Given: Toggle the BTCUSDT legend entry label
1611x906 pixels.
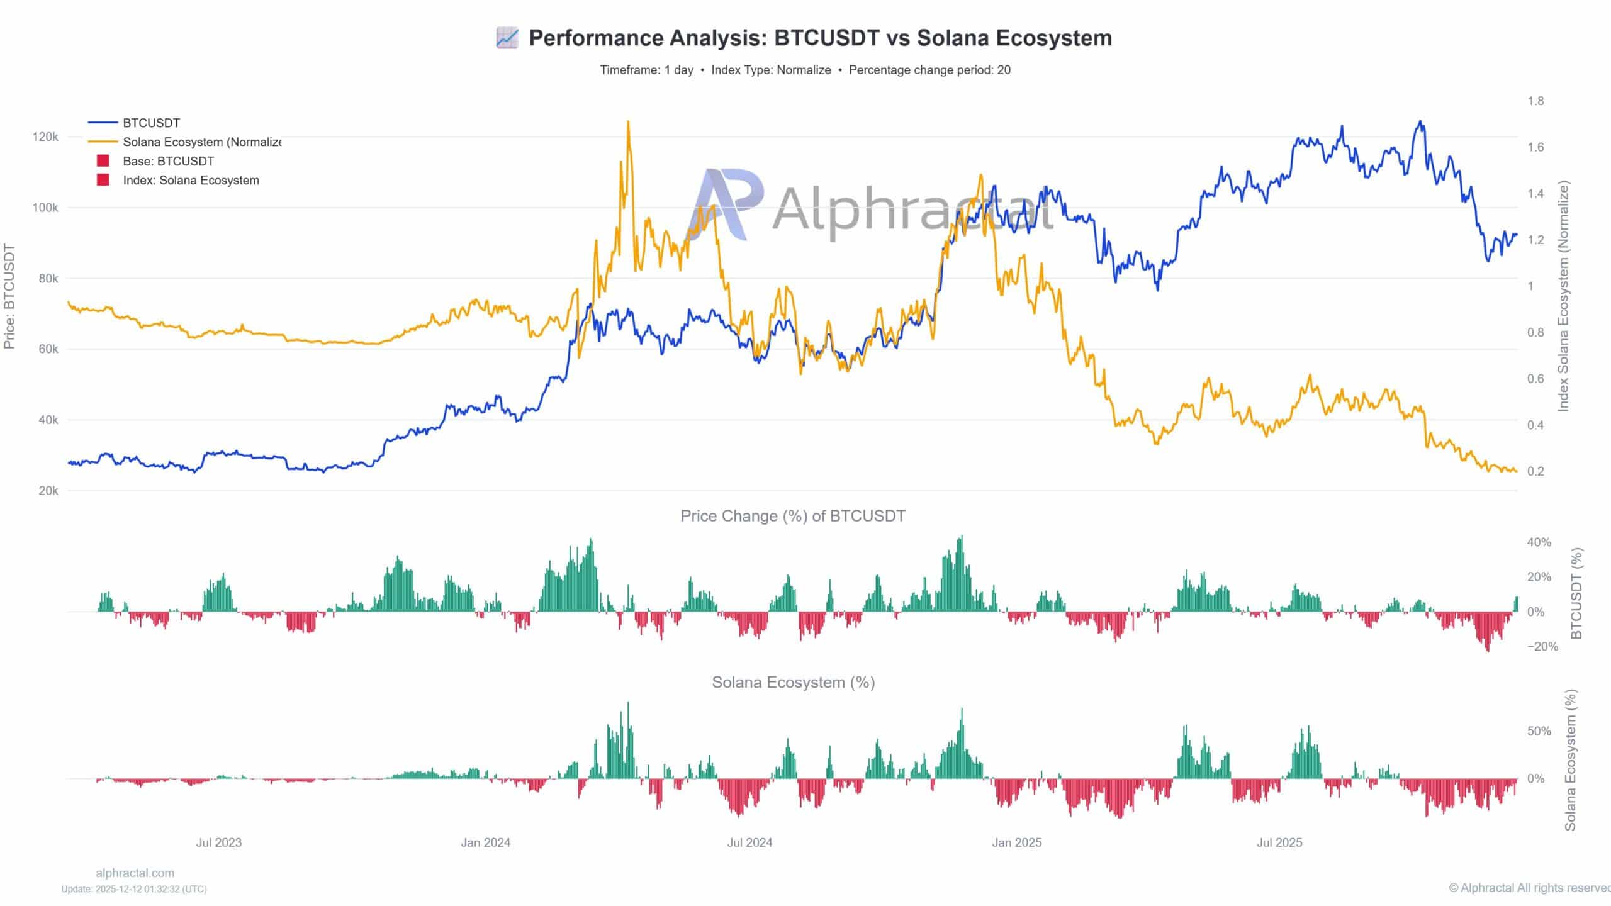Looking at the screenshot, I should [x=151, y=123].
